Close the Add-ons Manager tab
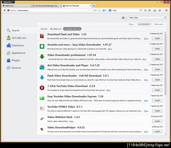 [90, 6]
